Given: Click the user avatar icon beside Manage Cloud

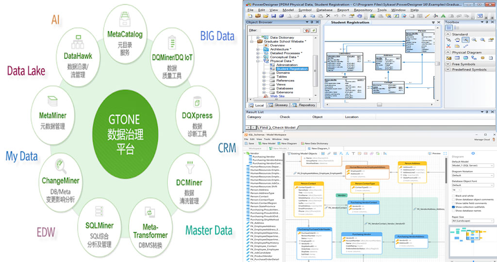Looking at the screenshot, I should click(x=493, y=139).
